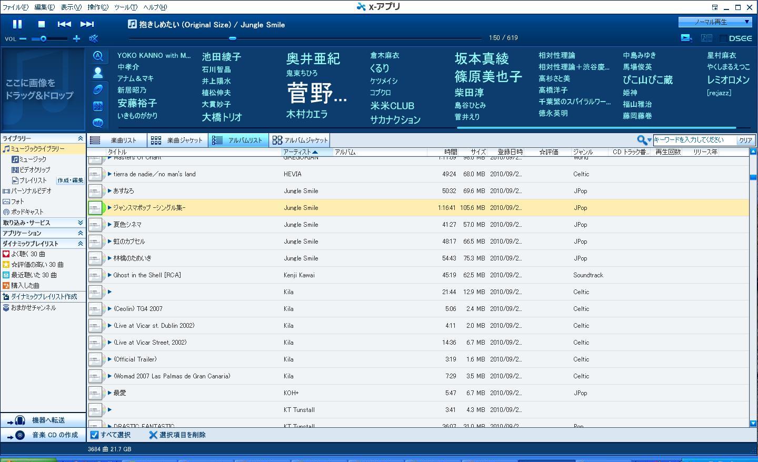This screenshot has width=758, height=462.
Task: Click the フォト icon in sidebar
Action: (6, 202)
